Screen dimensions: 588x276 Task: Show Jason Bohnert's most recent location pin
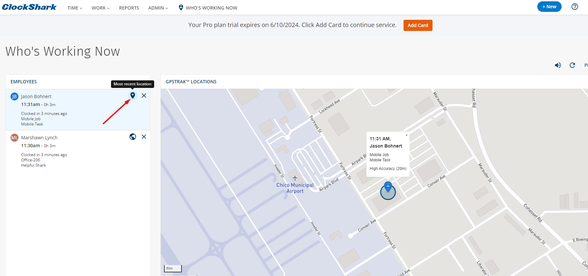(133, 96)
